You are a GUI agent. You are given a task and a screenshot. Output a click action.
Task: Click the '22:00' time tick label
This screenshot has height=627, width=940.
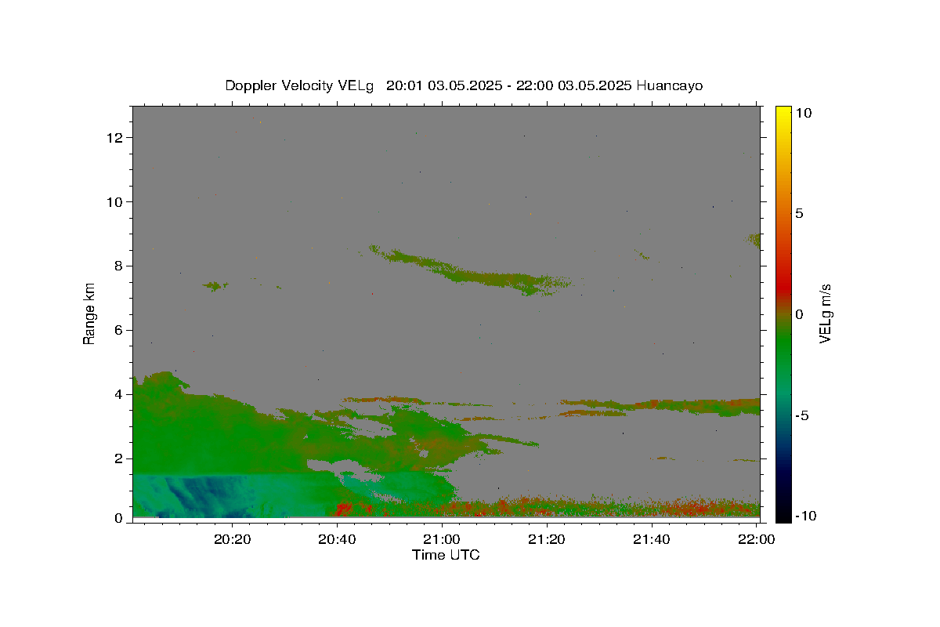click(x=756, y=539)
